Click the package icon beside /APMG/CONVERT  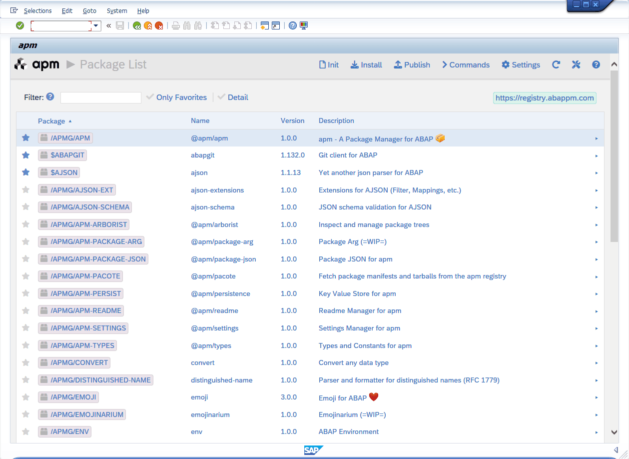(44, 362)
